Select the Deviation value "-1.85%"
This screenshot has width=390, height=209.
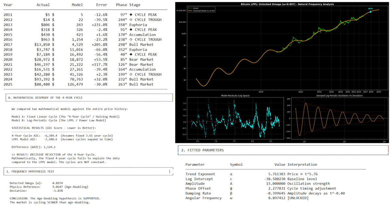[58, 191]
